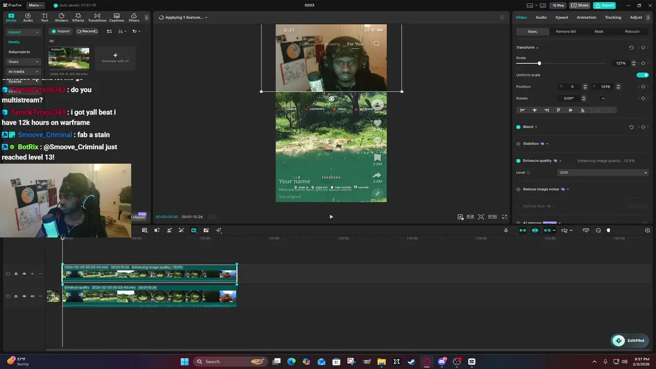
Task: Open the Level UHD dropdown
Action: tap(603, 173)
